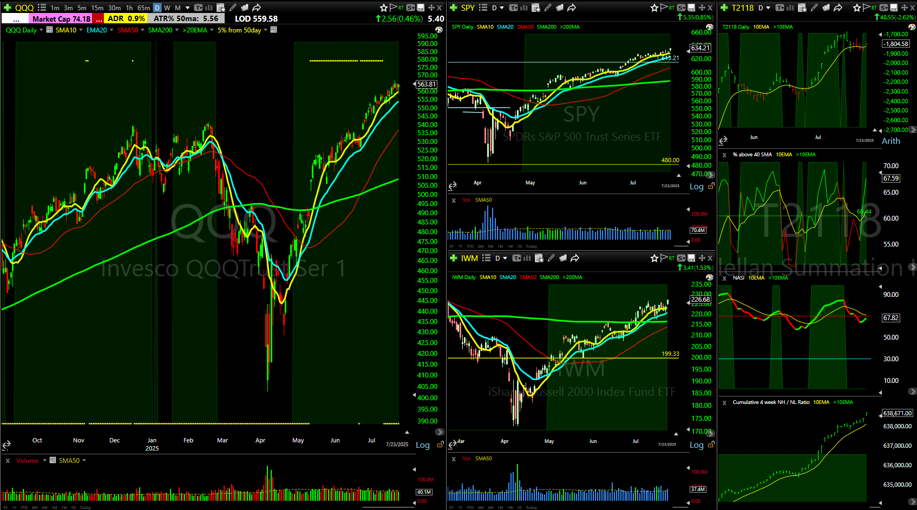Viewport: 917px width, 510px height.
Task: Close the % above 40 SMA pane
Action: coord(724,155)
